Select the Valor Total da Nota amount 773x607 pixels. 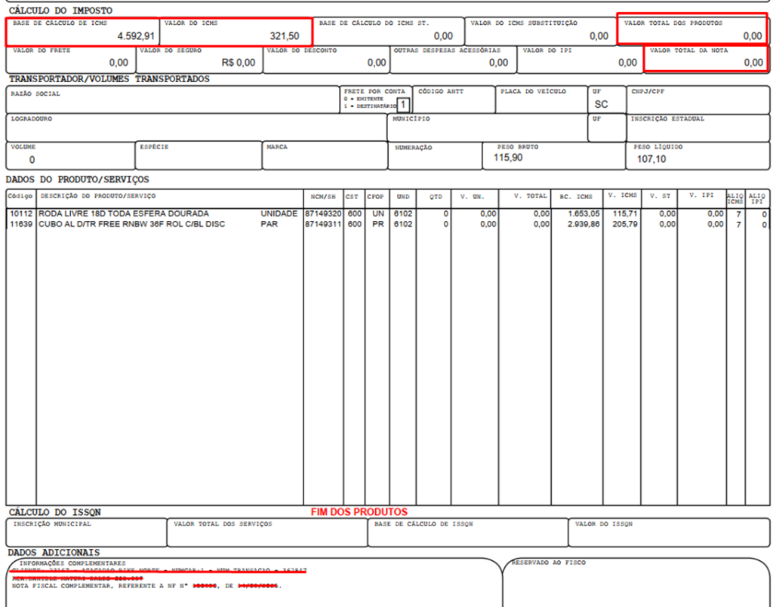pos(753,63)
